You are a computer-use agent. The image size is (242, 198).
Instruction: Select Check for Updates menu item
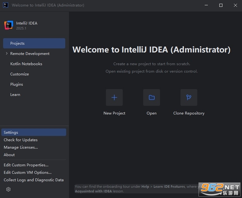[34, 140]
